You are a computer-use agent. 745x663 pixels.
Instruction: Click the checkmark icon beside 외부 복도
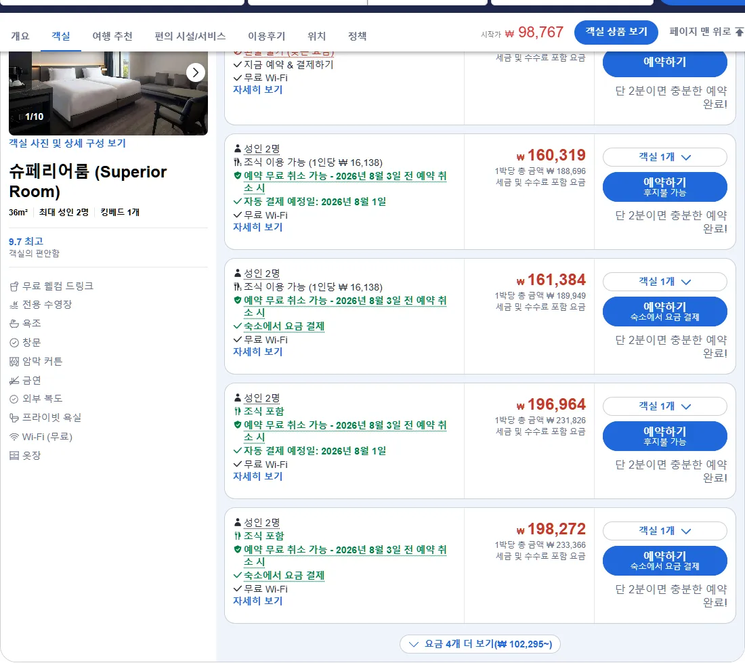tap(14, 399)
